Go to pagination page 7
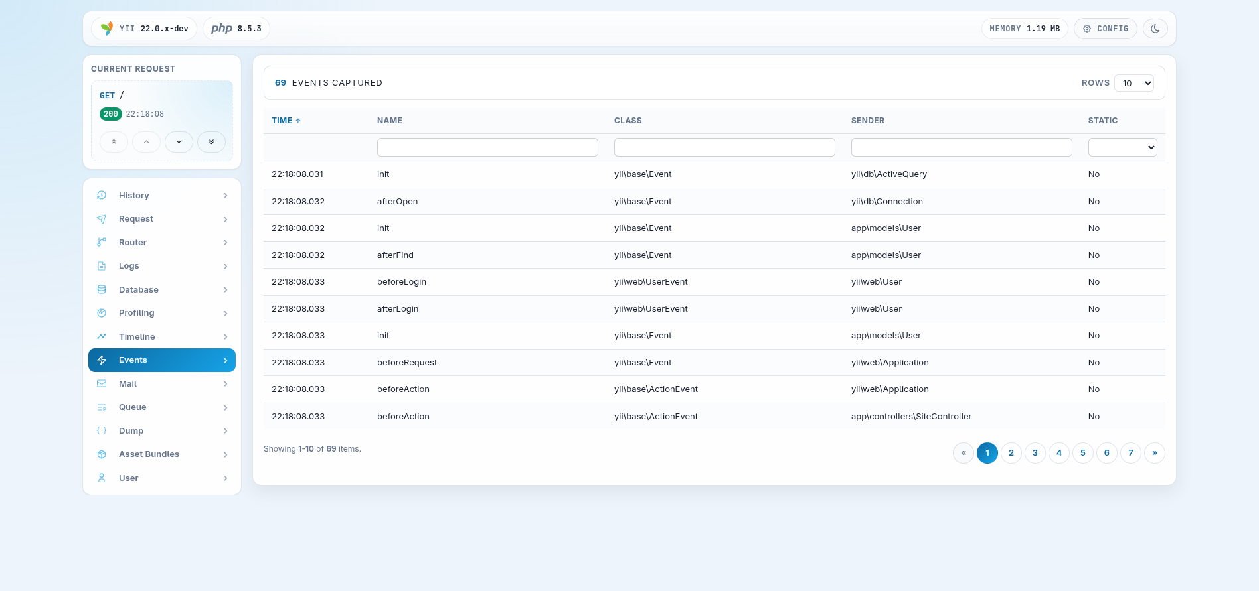 1131,453
